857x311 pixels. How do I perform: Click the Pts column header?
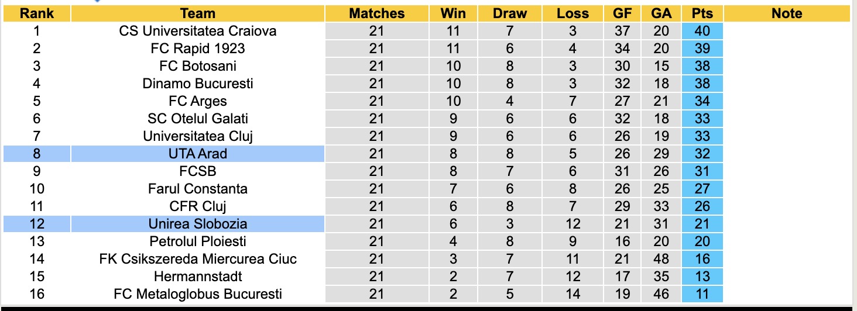[702, 13]
